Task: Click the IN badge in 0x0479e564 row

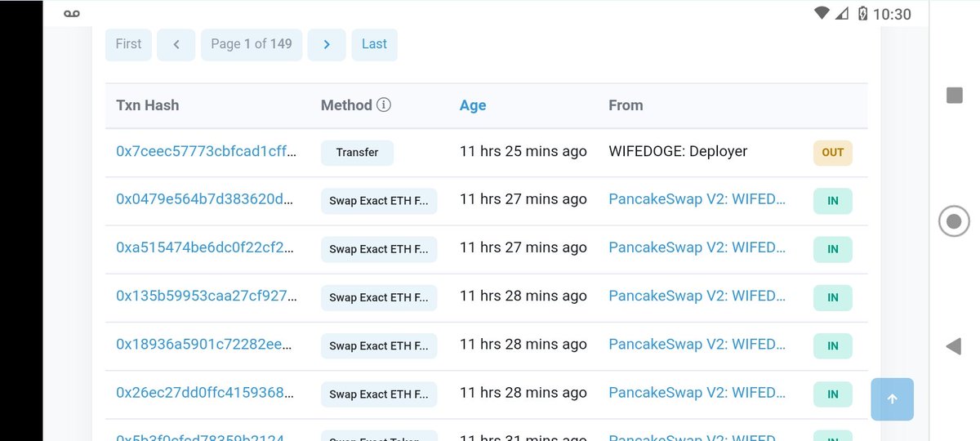Action: tap(833, 201)
